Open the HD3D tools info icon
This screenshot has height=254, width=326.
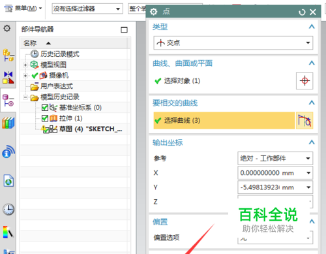(x=8, y=151)
